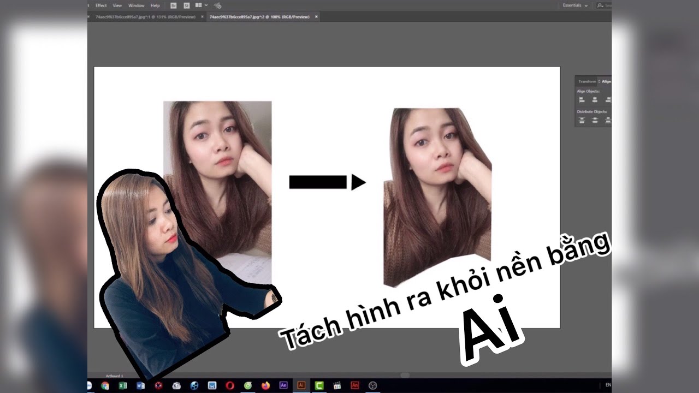The height and width of the screenshot is (393, 699).
Task: Click Vertical Distribute Top icon
Action: click(x=582, y=120)
